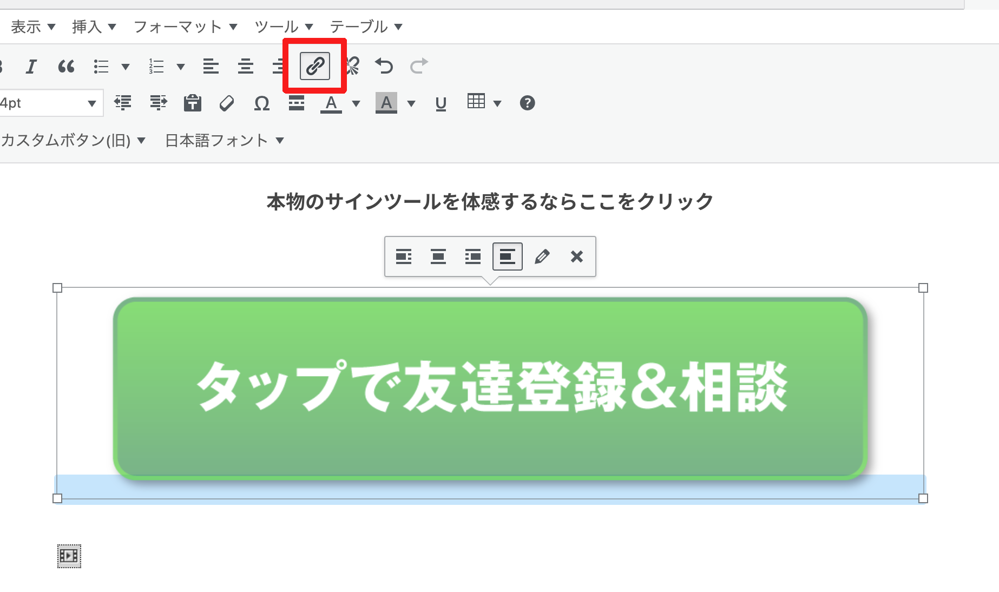Image resolution: width=999 pixels, height=592 pixels.
Task: Click the table grid icon
Action: pyautogui.click(x=476, y=101)
